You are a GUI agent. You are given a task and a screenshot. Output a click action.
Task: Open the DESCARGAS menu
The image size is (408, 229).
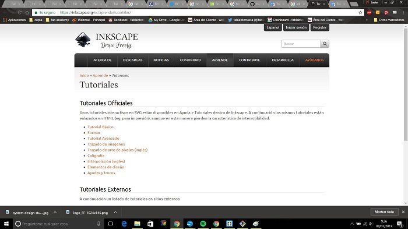pyautogui.click(x=133, y=60)
